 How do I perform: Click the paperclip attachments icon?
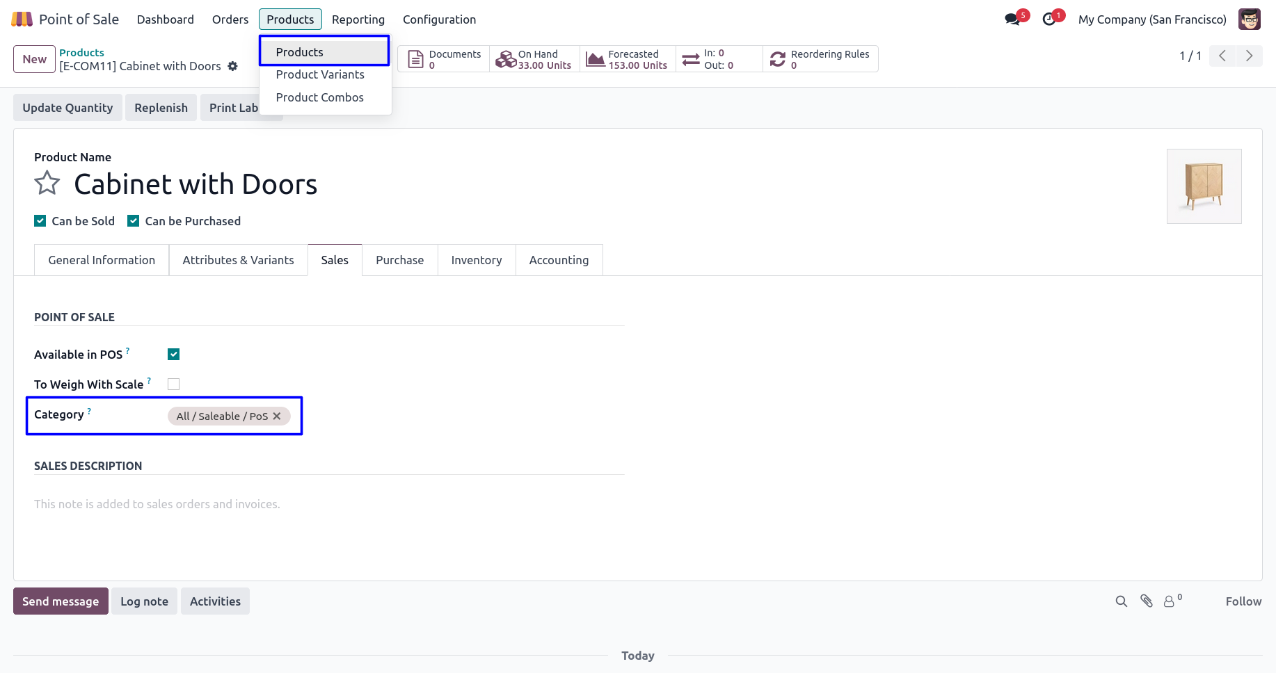pos(1147,601)
